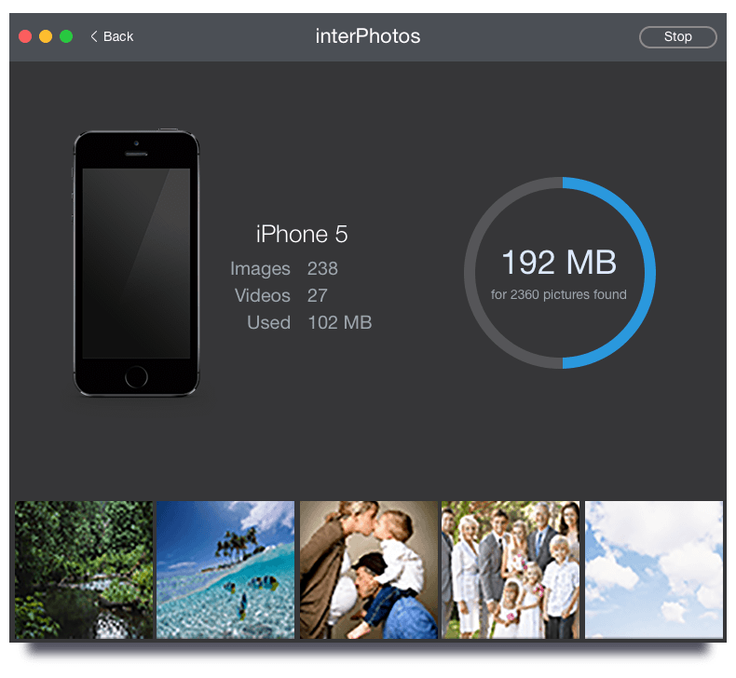Click 'for 2360 pictures found' text
The height and width of the screenshot is (678, 736).
point(559,294)
